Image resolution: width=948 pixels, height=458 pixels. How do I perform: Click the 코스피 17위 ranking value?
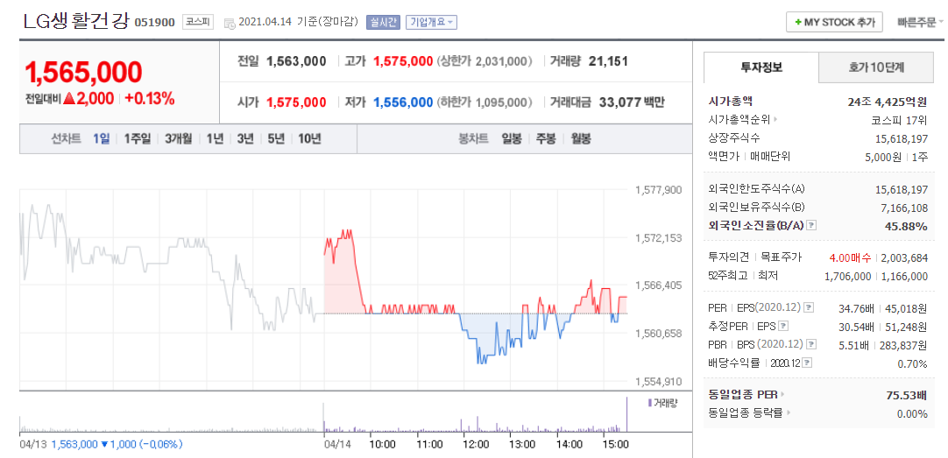pos(898,120)
